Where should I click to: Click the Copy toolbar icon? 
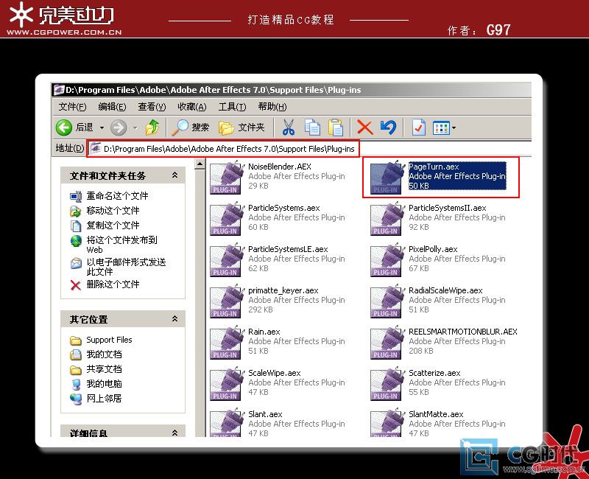coord(312,127)
